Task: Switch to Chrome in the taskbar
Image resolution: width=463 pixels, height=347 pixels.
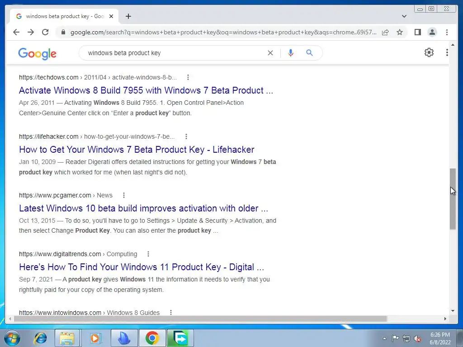Action: tap(152, 338)
